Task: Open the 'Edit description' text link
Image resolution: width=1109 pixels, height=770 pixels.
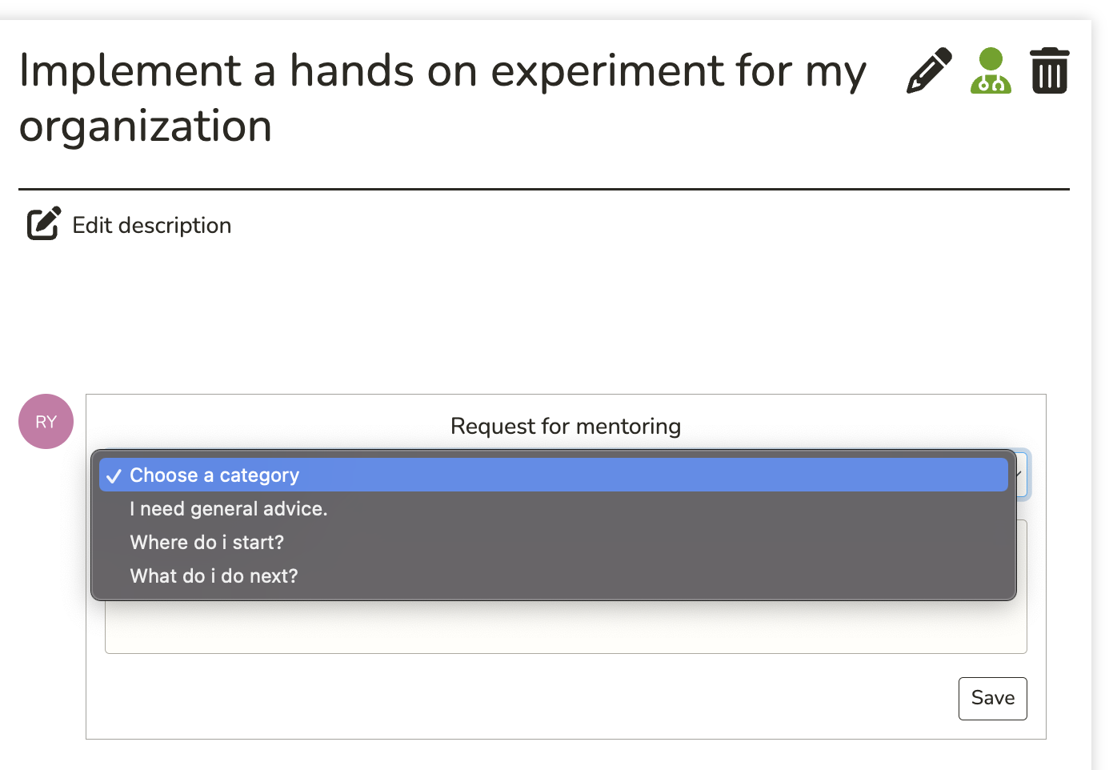Action: [151, 226]
